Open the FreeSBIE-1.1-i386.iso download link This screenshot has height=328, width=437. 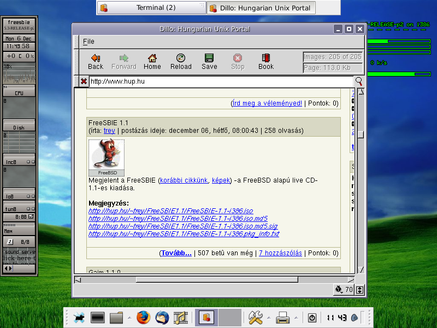(170, 211)
